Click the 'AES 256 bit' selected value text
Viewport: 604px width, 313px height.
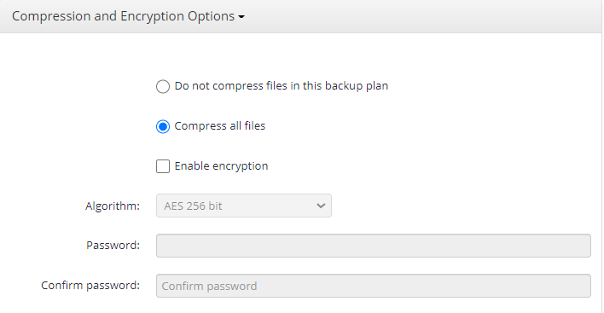[193, 206]
